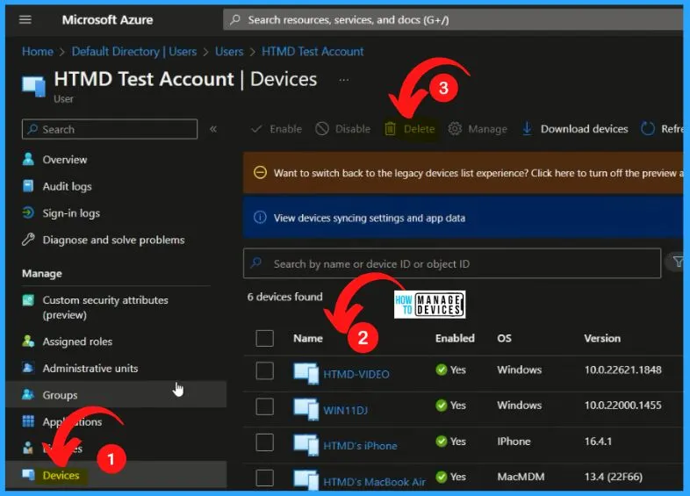This screenshot has height=496, width=690.
Task: Sort by the Version column header
Action: [602, 338]
